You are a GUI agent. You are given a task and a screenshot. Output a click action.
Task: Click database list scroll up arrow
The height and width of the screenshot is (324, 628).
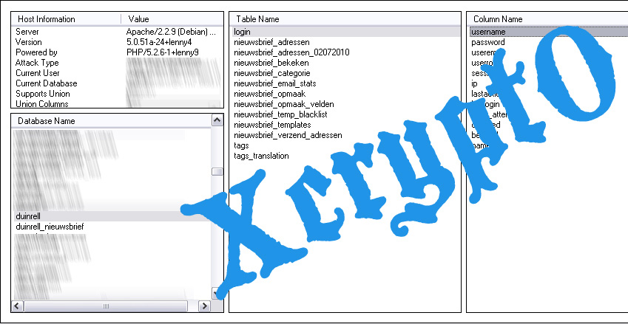point(217,120)
